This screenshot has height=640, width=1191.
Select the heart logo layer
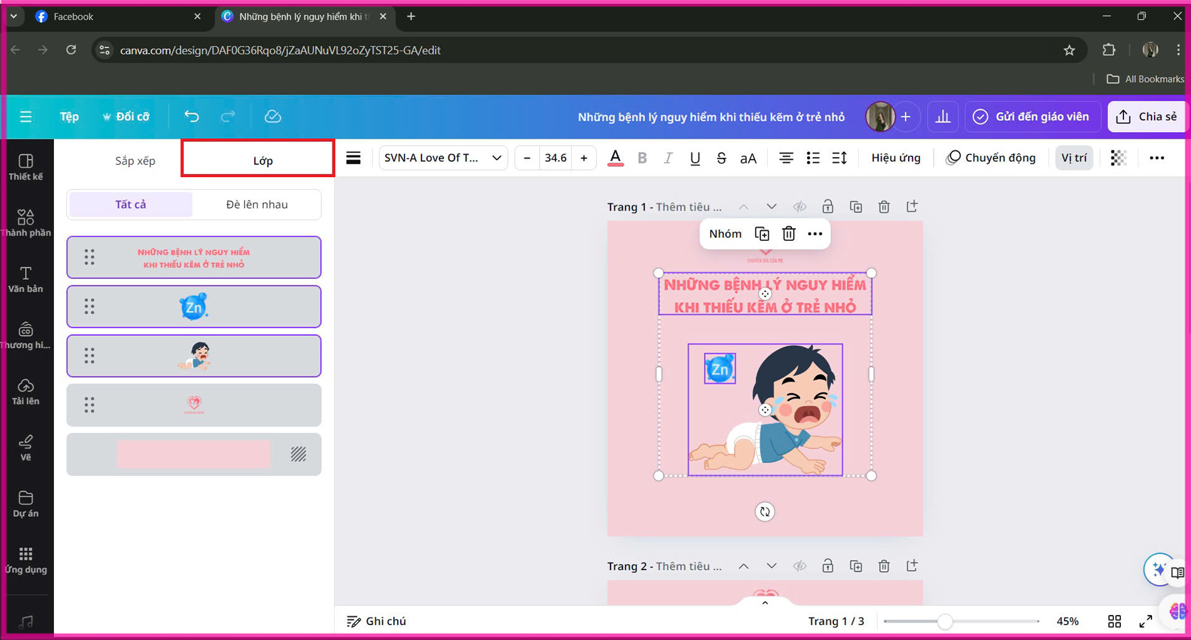click(194, 405)
